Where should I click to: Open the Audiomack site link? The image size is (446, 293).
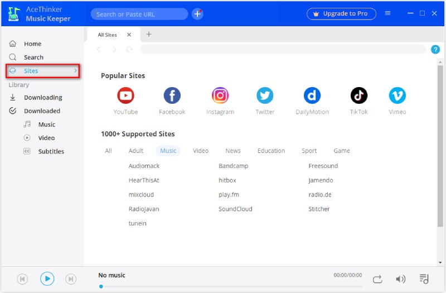pos(144,166)
